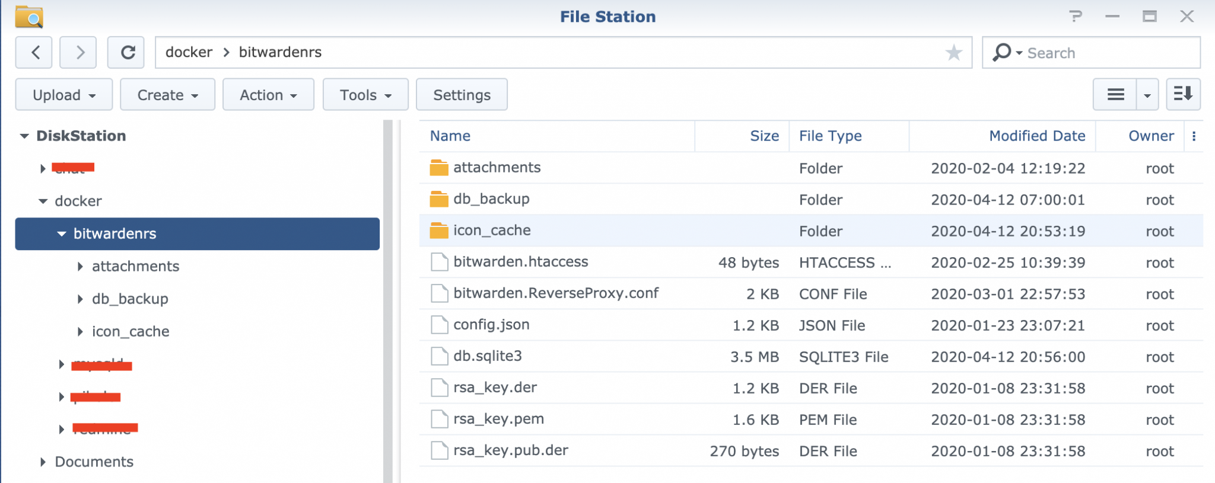
Task: Open the Upload menu
Action: coord(64,95)
